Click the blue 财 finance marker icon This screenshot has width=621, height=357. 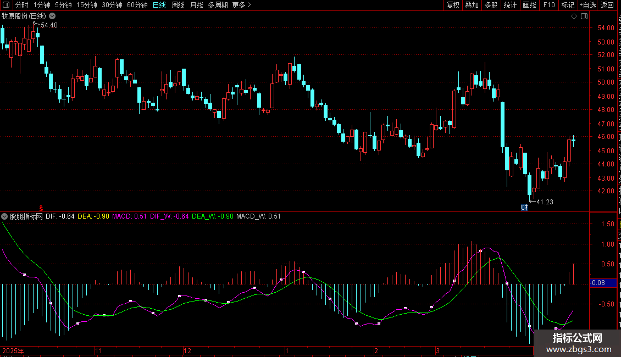click(x=524, y=207)
